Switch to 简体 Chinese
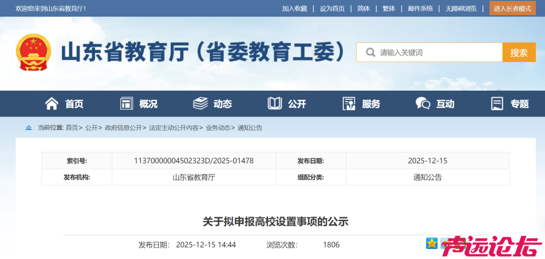 click(x=363, y=9)
